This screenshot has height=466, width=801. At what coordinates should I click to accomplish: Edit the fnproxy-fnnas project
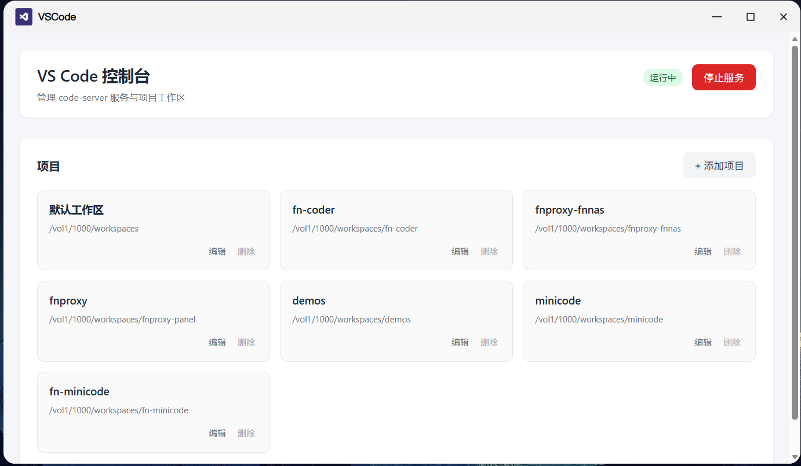[703, 251]
